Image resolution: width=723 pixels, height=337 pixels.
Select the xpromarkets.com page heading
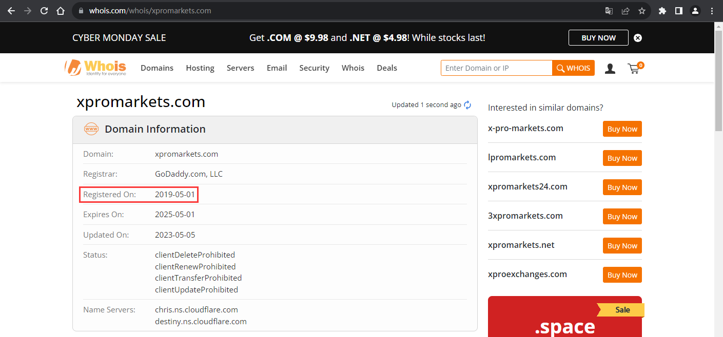click(141, 102)
